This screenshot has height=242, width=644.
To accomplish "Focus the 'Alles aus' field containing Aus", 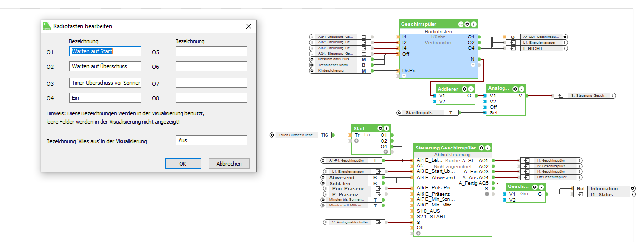I will [x=211, y=140].
